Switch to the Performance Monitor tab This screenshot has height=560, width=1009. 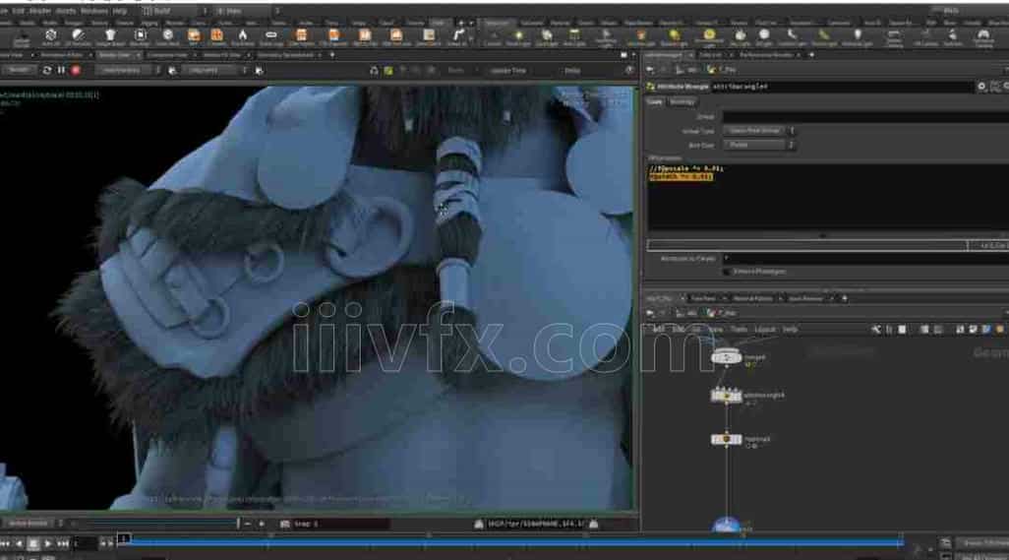pos(766,55)
